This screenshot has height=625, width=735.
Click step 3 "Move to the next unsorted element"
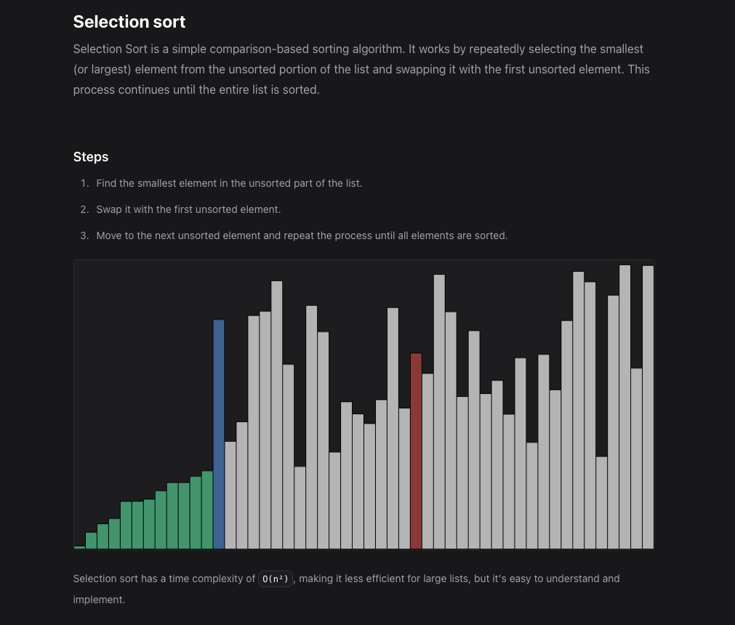pyautogui.click(x=302, y=235)
